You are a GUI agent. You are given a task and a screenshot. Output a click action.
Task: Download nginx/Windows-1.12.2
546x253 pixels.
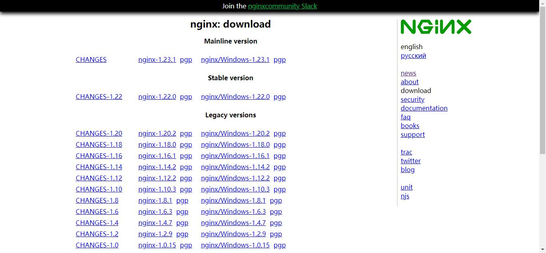point(235,178)
